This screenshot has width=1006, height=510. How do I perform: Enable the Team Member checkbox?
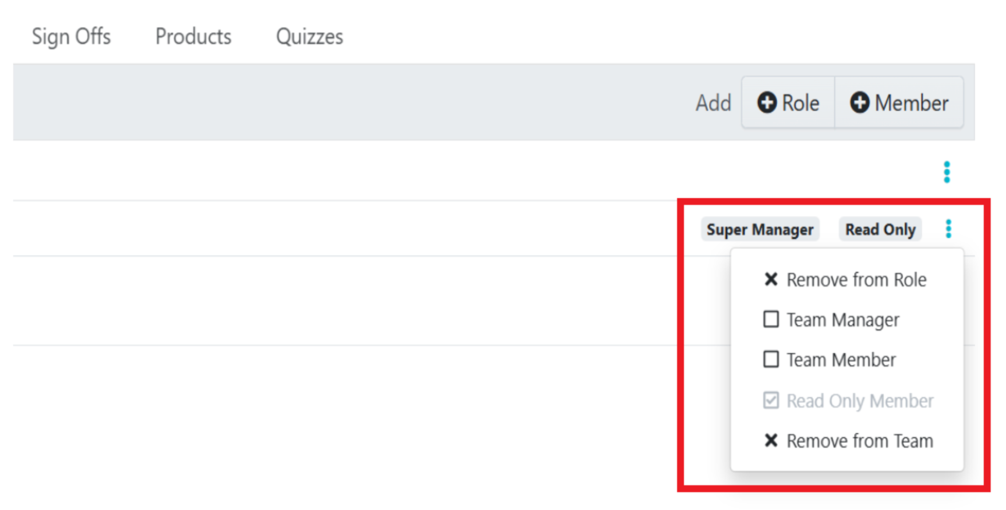pos(771,359)
